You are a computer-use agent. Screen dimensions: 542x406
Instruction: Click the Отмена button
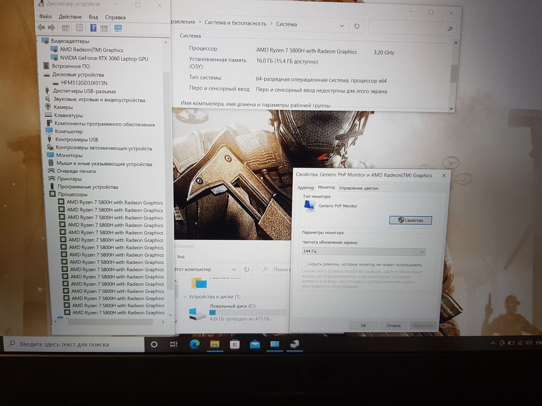click(x=393, y=326)
